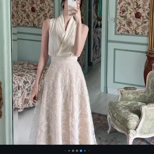
Task: Tap the wall electrical outlet on the blue panel
Action: point(112,20)
